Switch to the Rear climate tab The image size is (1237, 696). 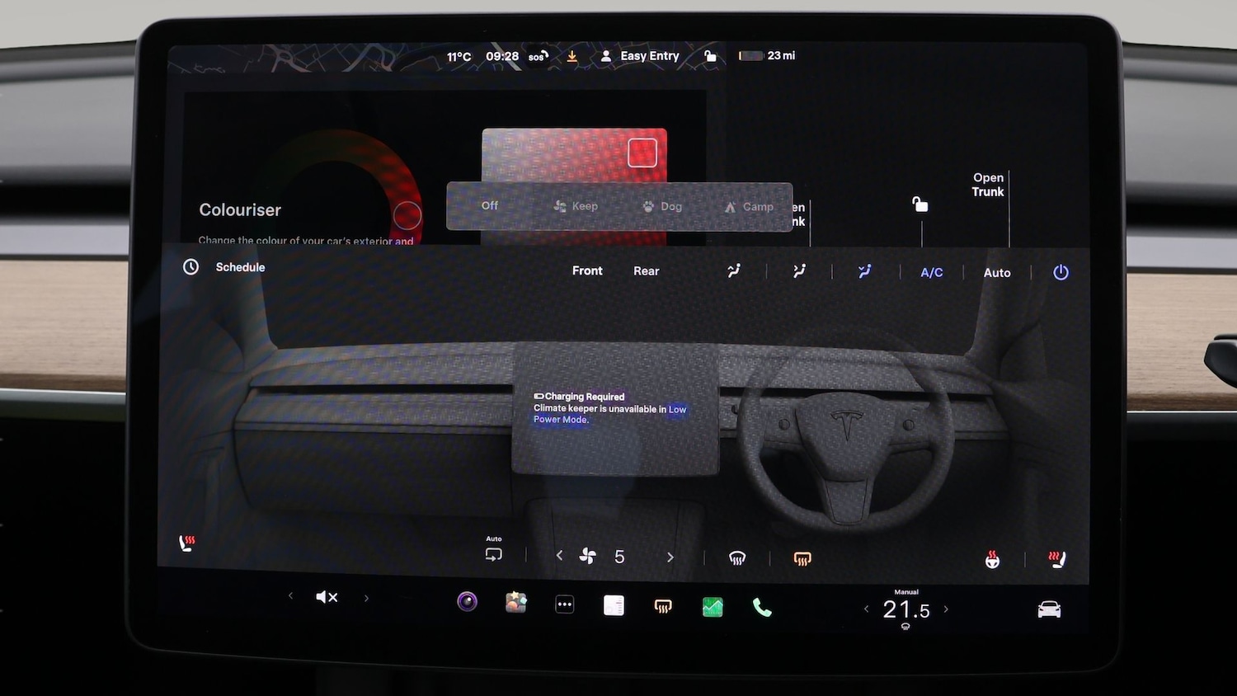point(646,271)
